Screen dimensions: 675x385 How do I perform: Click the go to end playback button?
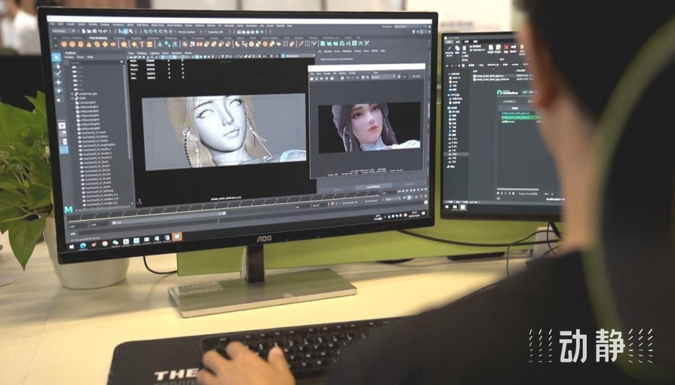pos(426,189)
